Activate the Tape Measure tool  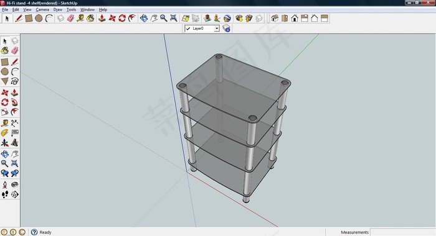5,123
